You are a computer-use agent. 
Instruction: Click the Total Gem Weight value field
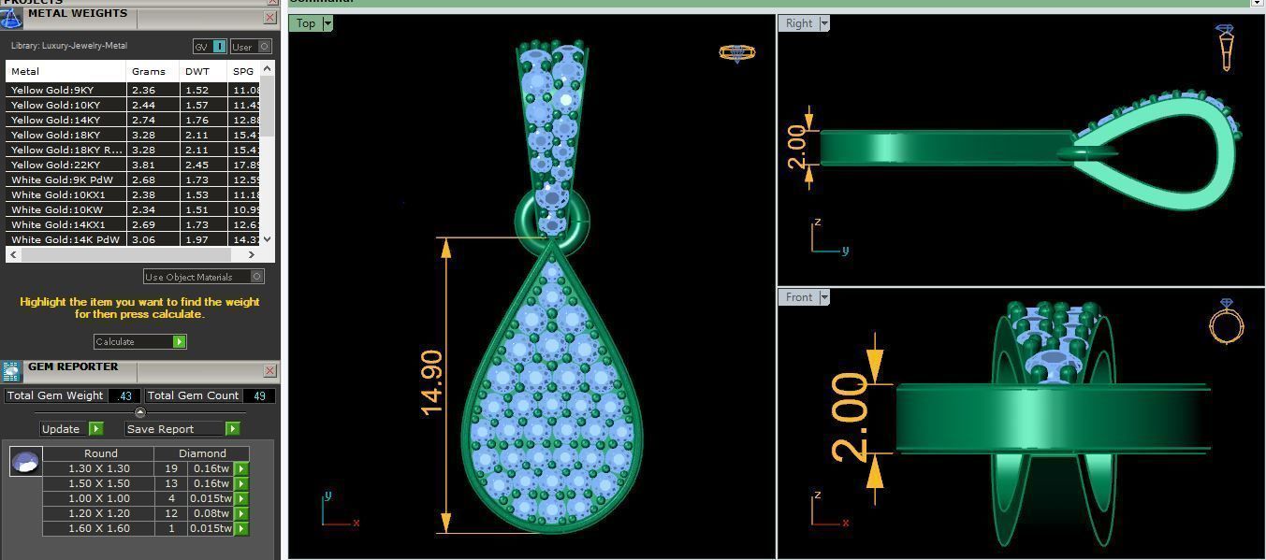pyautogui.click(x=124, y=396)
